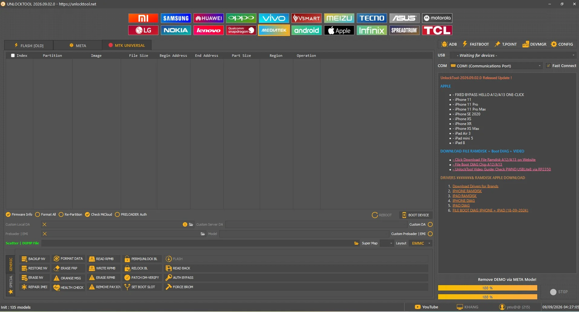Open MTK UNIVERSAL tab
This screenshot has width=579, height=312.
[x=127, y=45]
